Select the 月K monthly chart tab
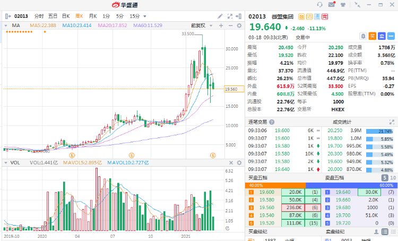This screenshot has width=398, height=241. tap(93, 16)
